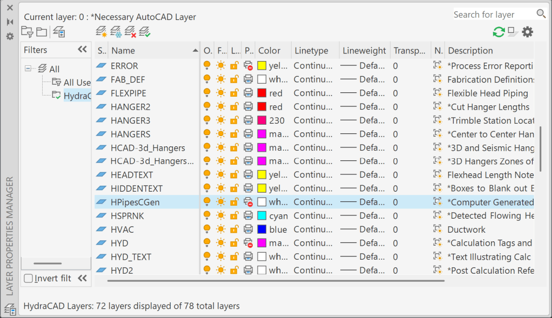This screenshot has width=552, height=318.
Task: Toggle the On lightbulb for FAB_DEF layer
Action: coord(207,79)
